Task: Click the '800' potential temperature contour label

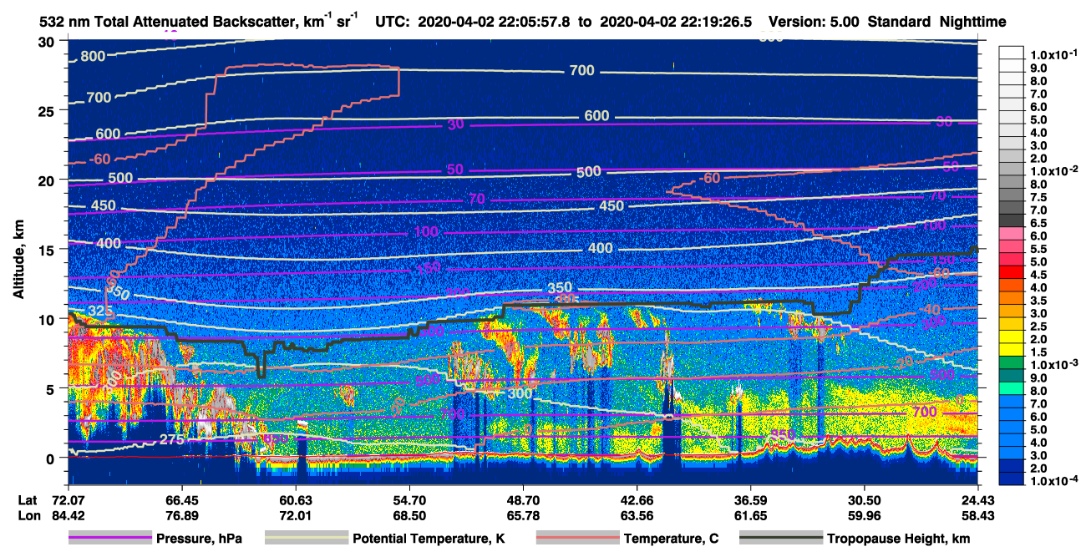Action: point(93,57)
